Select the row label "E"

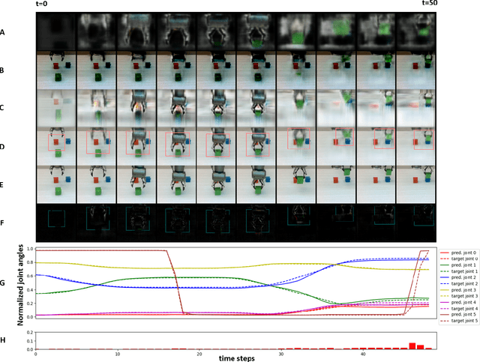[x=1, y=185]
